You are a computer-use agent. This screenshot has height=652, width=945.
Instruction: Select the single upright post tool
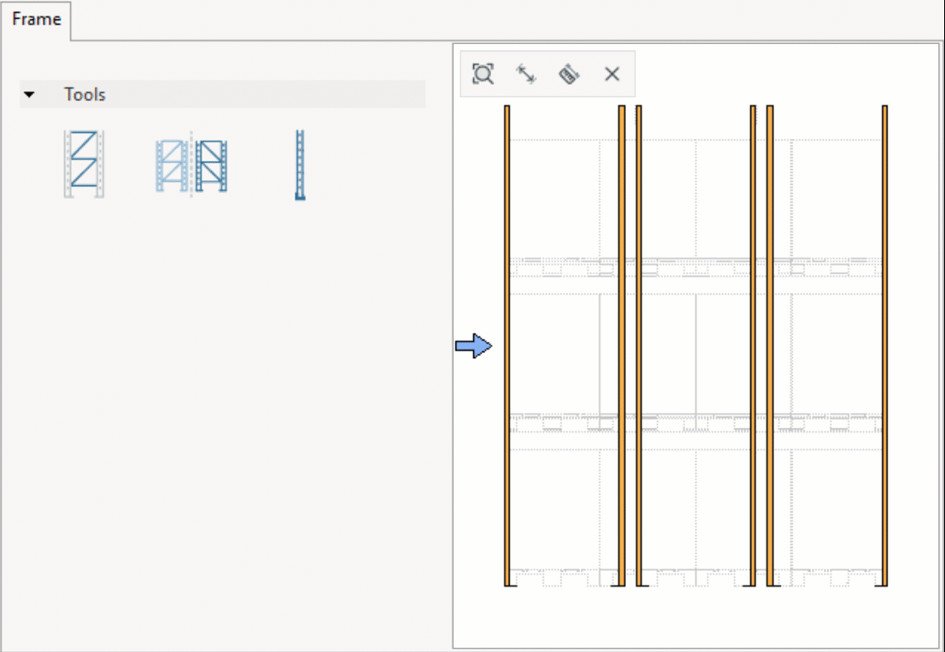pyautogui.click(x=300, y=164)
